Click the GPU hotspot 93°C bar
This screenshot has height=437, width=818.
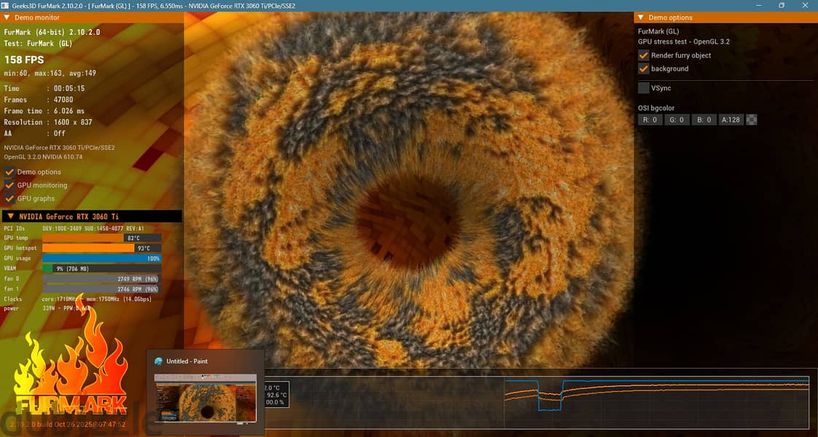[102, 248]
